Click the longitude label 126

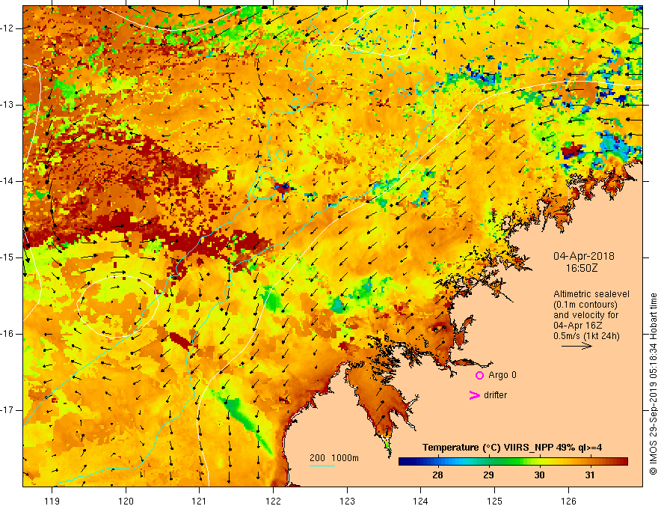pos(568,501)
